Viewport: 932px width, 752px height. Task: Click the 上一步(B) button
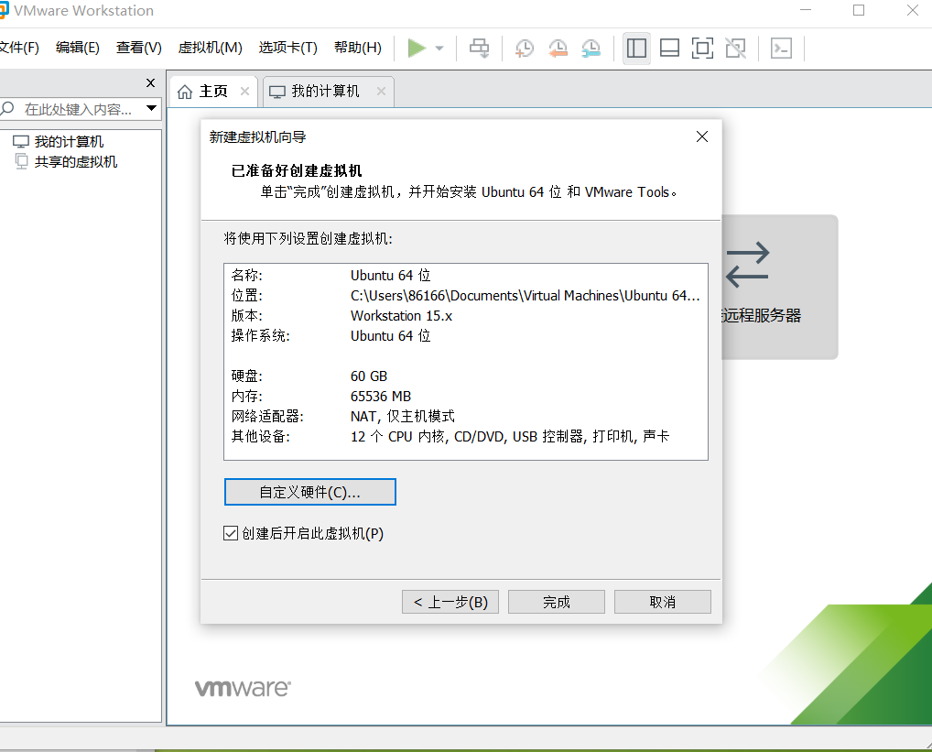[x=450, y=601]
